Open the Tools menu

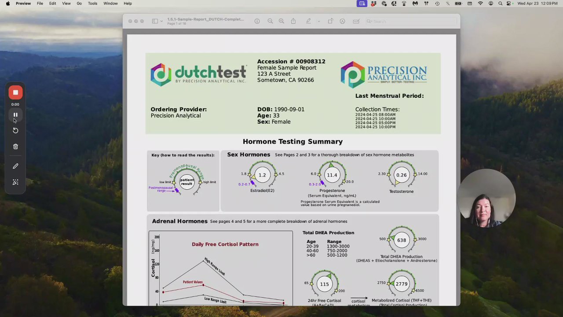(x=92, y=4)
